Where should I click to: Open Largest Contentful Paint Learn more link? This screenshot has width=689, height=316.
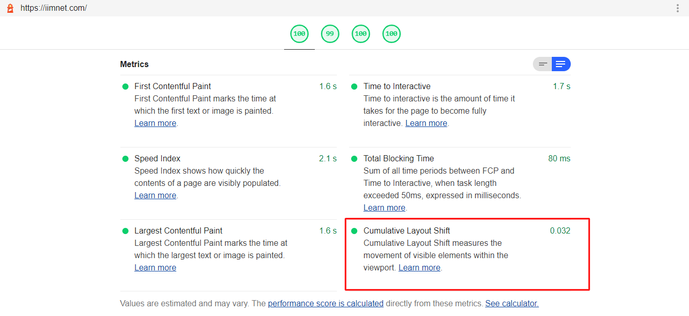point(155,267)
